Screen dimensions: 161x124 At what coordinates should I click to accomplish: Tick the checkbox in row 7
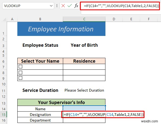pos(20,67)
